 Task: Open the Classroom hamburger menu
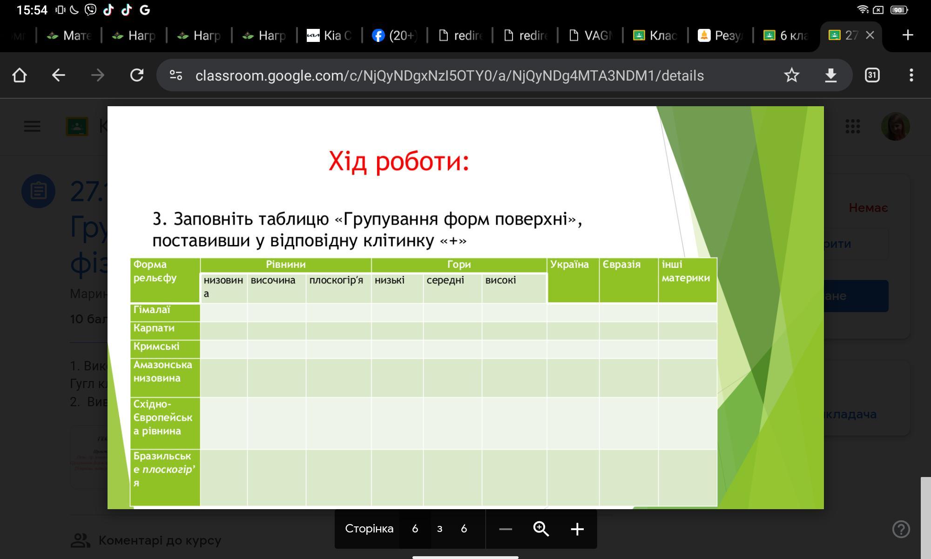[32, 126]
